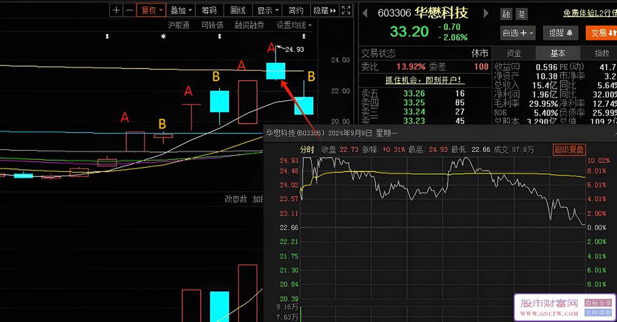617x322 pixels.
Task: Open 抓住机会,即刻开户 account link
Action: coord(425,80)
